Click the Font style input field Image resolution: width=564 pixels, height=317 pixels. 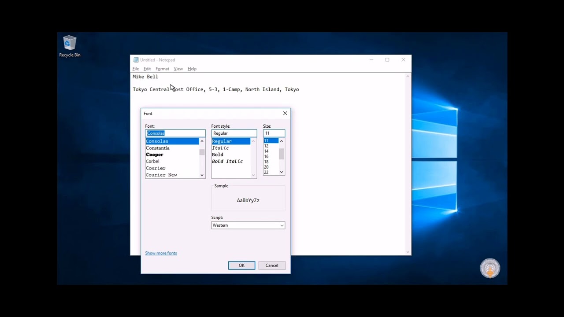point(234,133)
